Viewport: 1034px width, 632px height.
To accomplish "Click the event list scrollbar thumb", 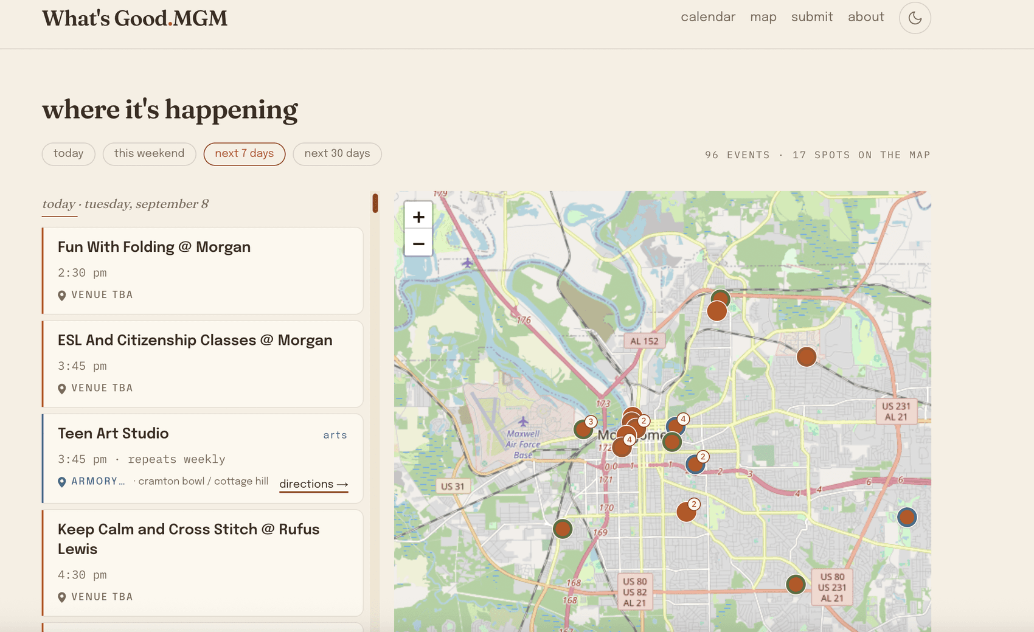I will coord(375,203).
